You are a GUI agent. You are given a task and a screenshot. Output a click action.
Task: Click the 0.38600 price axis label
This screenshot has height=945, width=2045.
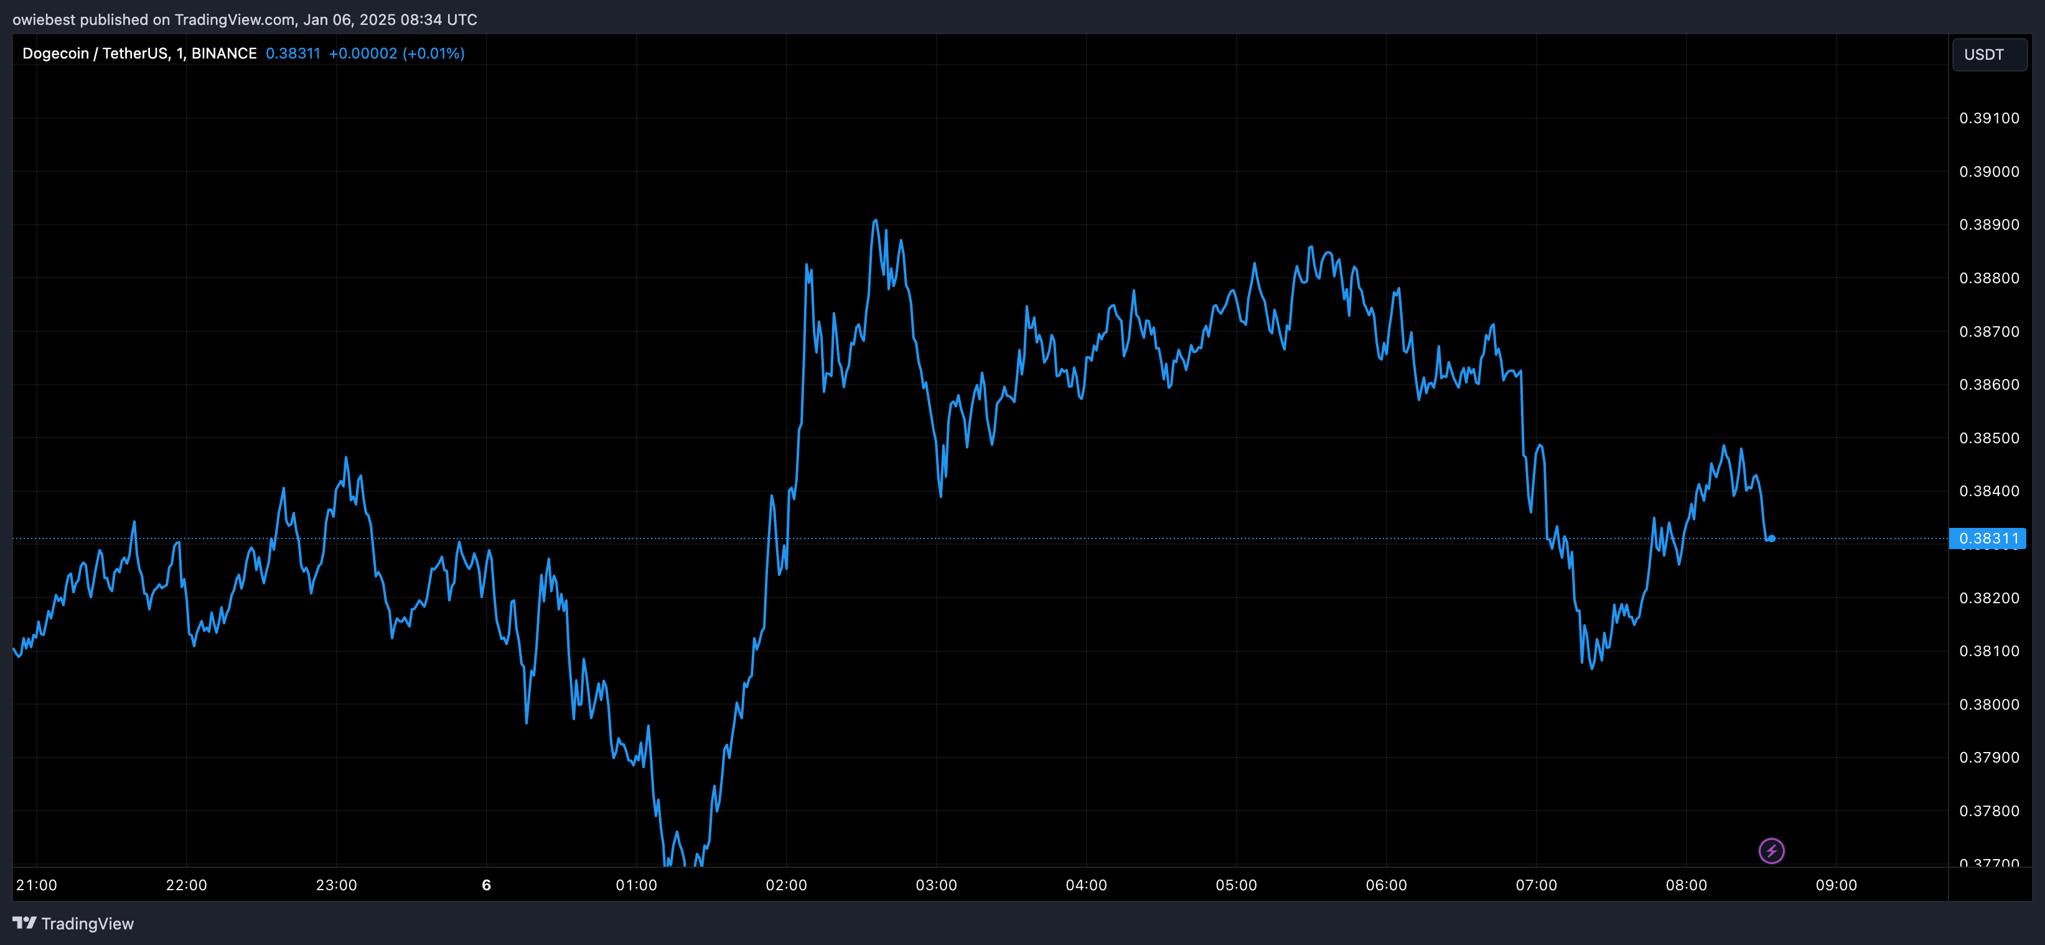click(1988, 384)
